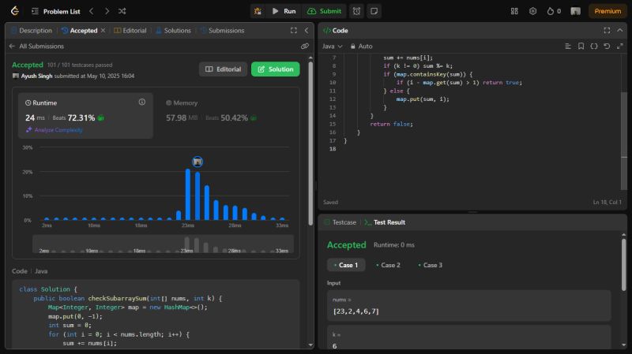Image resolution: width=632 pixels, height=354 pixels.
Task: Click the Test Result panel scrollbar
Action: click(623, 264)
